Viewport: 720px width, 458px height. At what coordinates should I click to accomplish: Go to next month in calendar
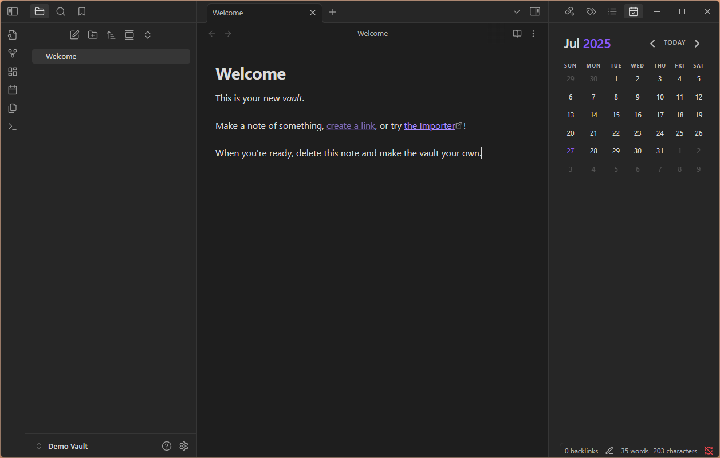click(x=697, y=44)
